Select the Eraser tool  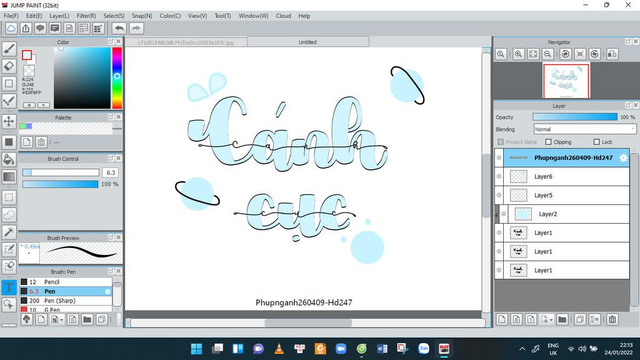pyautogui.click(x=9, y=66)
